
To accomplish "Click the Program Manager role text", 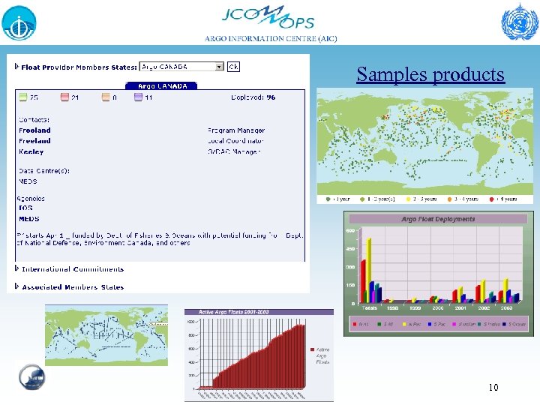I will pyautogui.click(x=236, y=130).
